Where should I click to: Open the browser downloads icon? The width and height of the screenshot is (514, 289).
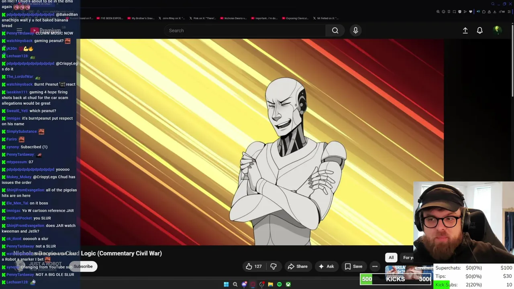[x=495, y=12]
